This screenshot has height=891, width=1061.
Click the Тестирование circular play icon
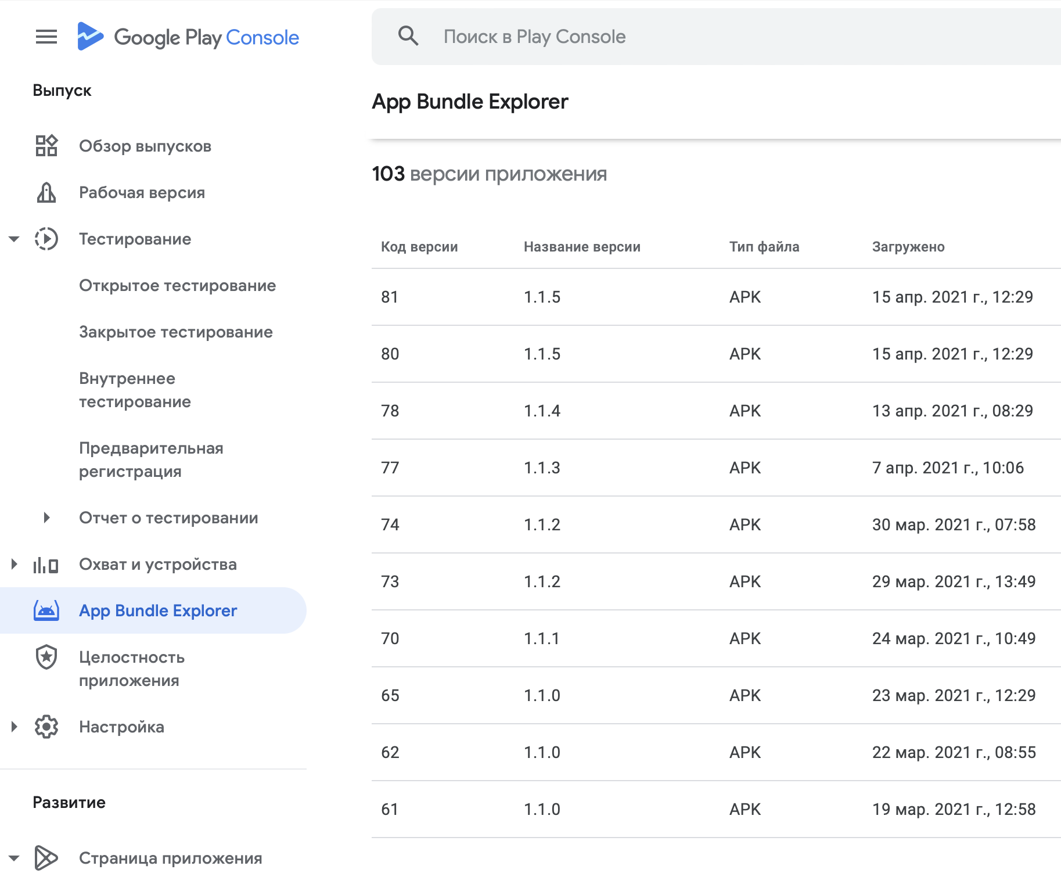pyautogui.click(x=46, y=239)
